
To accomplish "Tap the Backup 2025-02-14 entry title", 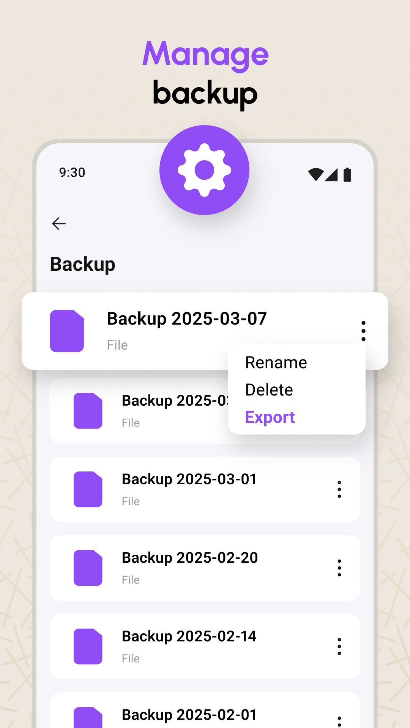I will pos(189,636).
